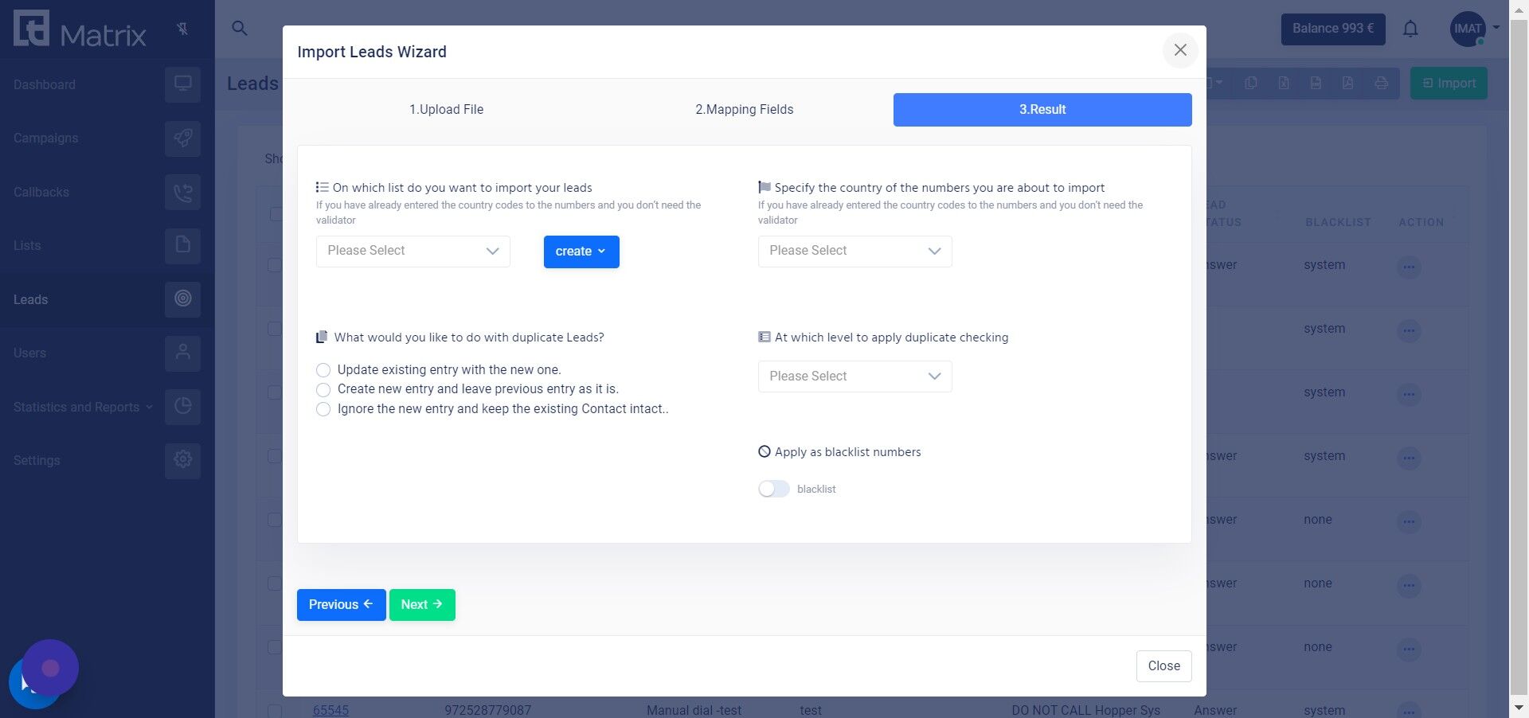Click the green Next button

(422, 605)
